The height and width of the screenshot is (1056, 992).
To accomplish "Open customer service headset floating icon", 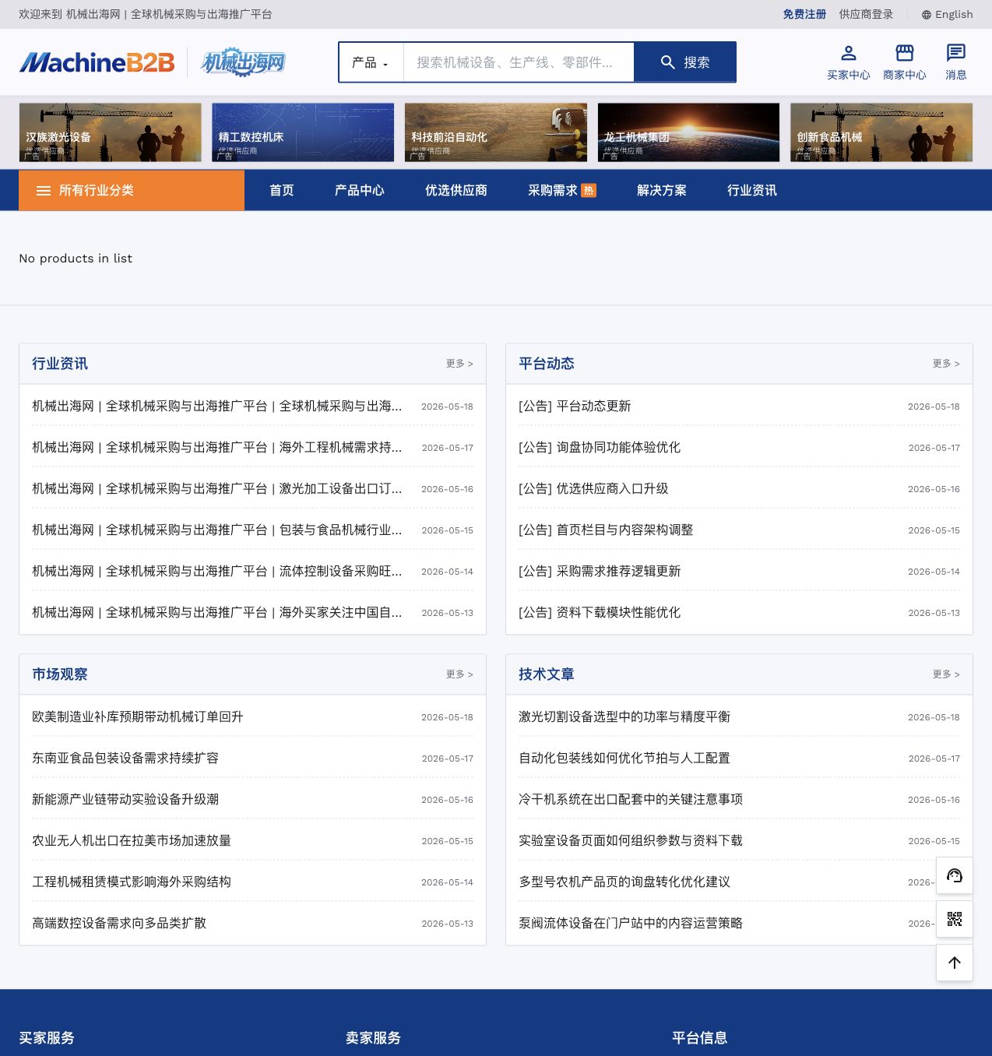I will point(955,875).
